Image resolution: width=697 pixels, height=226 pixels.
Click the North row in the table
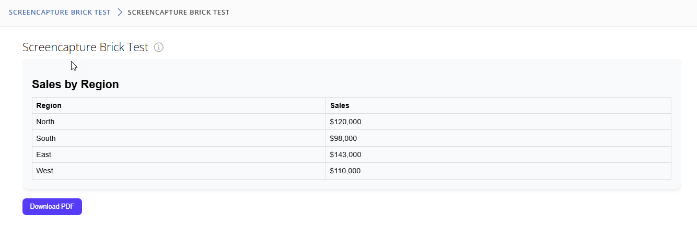pos(352,122)
